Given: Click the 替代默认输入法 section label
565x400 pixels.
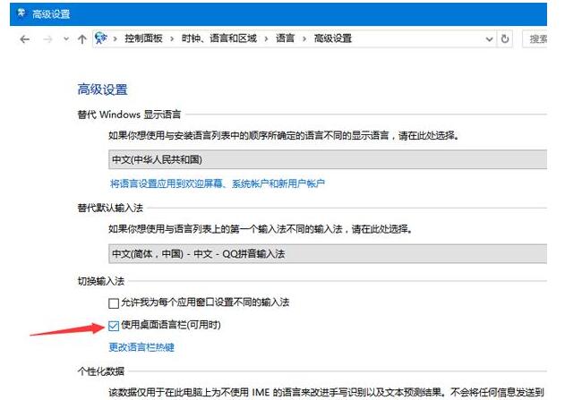Looking at the screenshot, I should tap(110, 208).
